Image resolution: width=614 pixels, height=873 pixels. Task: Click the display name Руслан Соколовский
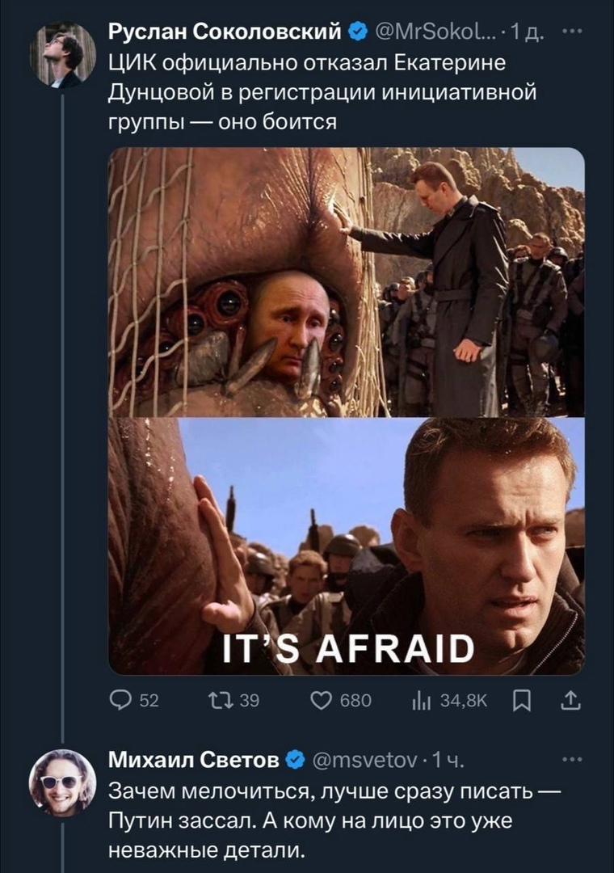pyautogui.click(x=224, y=32)
